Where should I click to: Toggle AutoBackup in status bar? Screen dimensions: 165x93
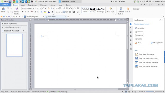point(62,92)
